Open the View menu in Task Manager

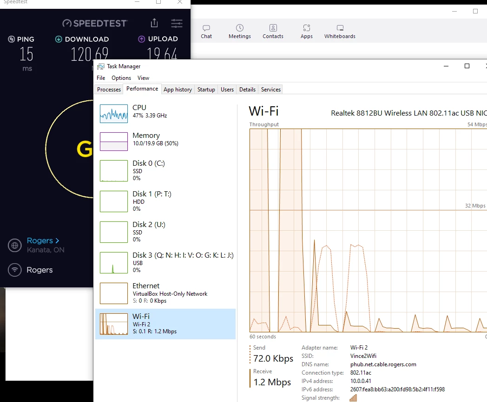(x=143, y=78)
